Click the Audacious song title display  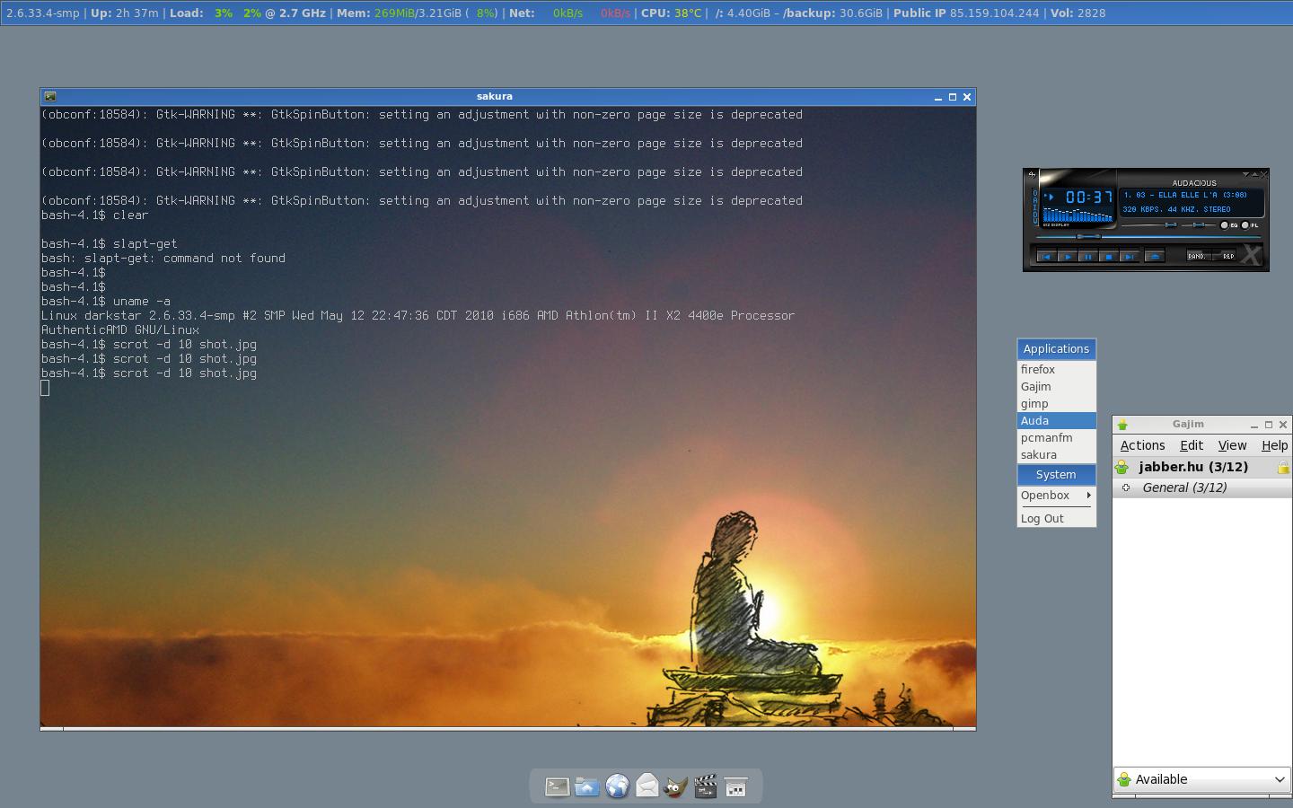click(x=1185, y=195)
